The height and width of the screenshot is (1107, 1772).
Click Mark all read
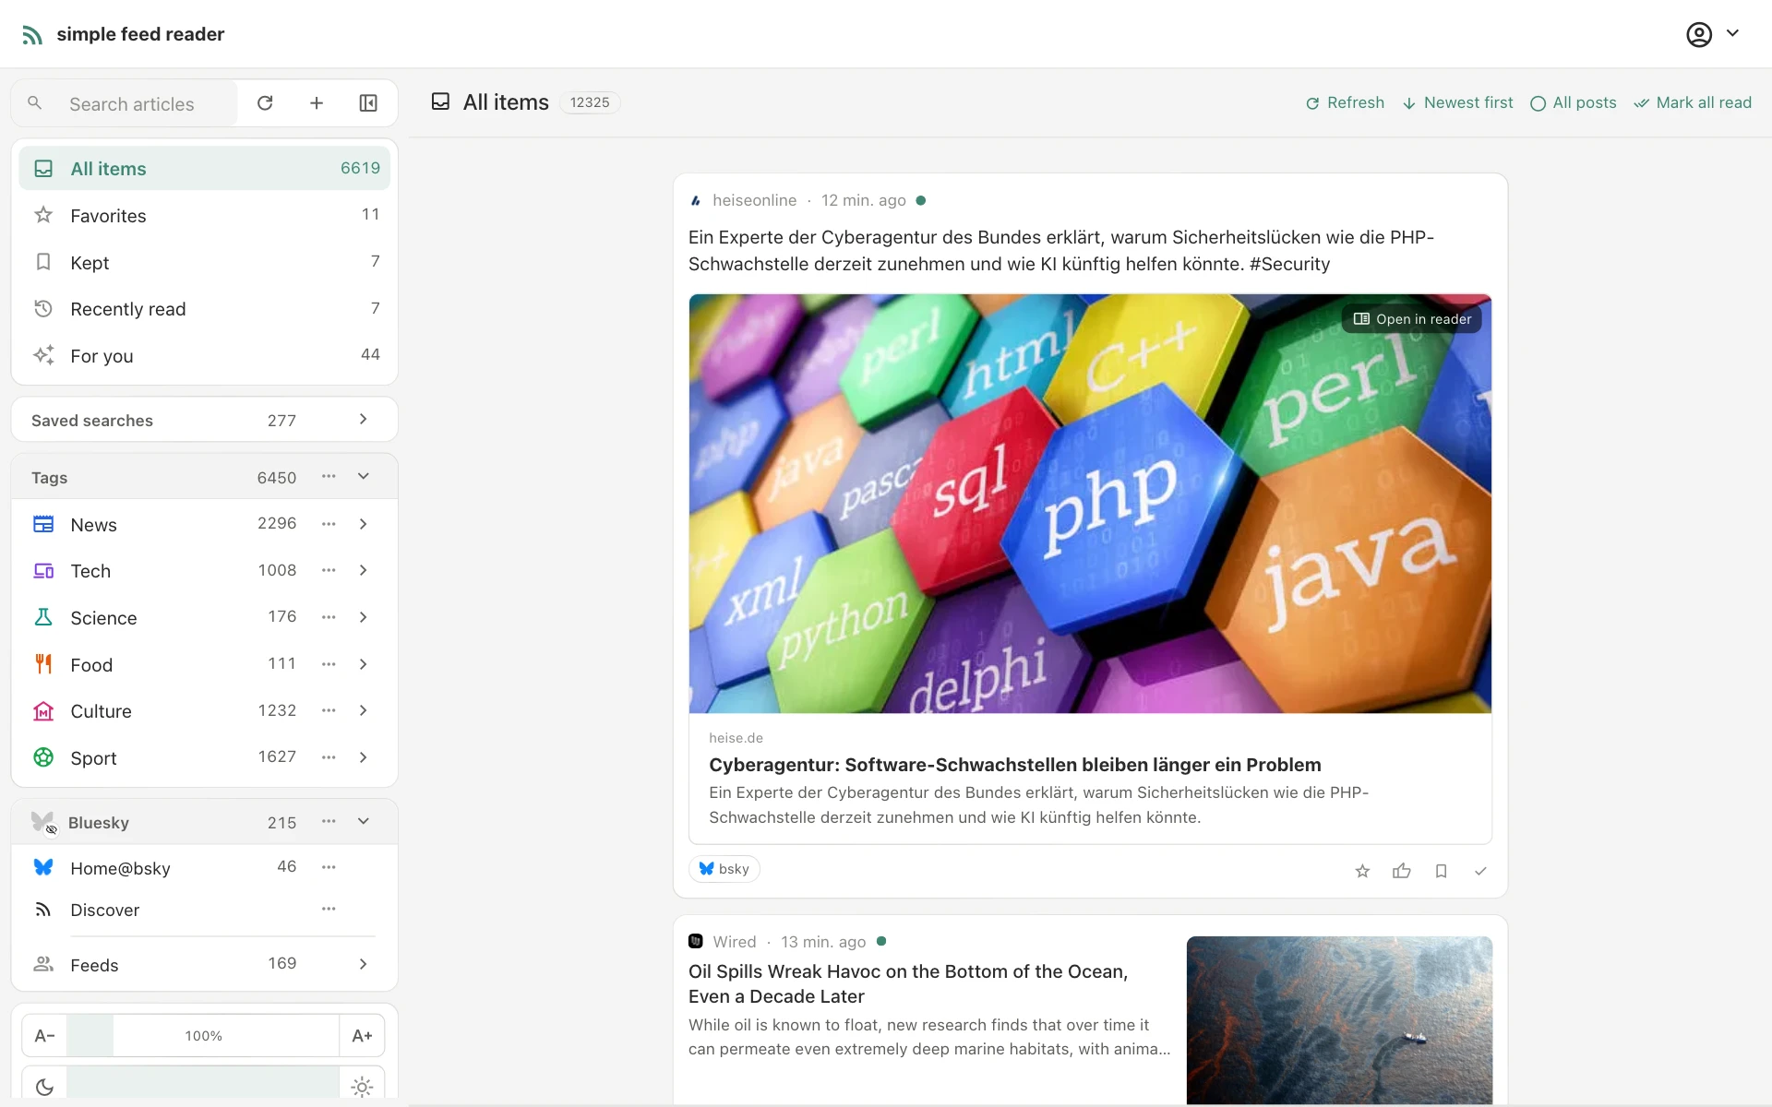pos(1693,103)
